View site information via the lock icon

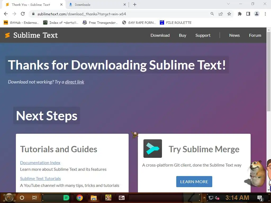[x=33, y=14]
